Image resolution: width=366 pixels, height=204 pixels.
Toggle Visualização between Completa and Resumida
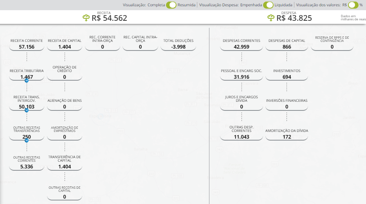[x=171, y=5]
